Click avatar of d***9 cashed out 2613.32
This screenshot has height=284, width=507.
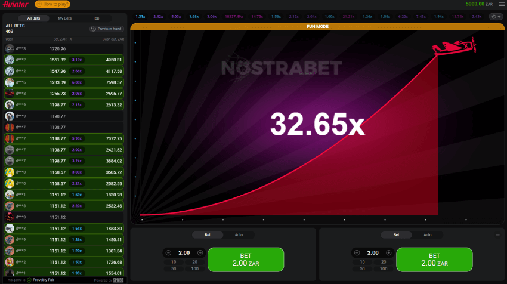point(10,105)
